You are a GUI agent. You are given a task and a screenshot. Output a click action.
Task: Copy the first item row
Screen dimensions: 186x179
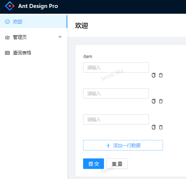(154, 75)
